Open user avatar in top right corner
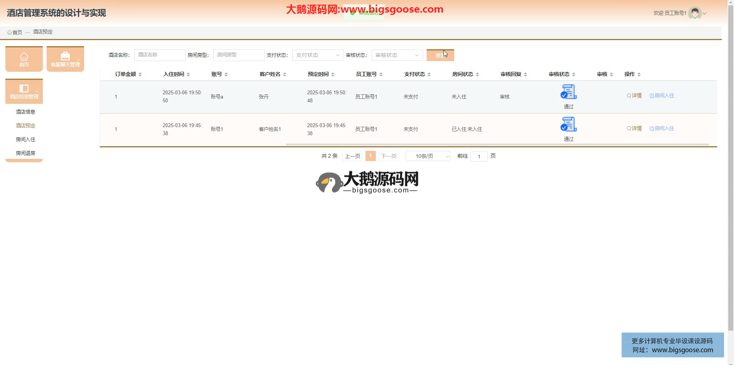 pyautogui.click(x=695, y=13)
